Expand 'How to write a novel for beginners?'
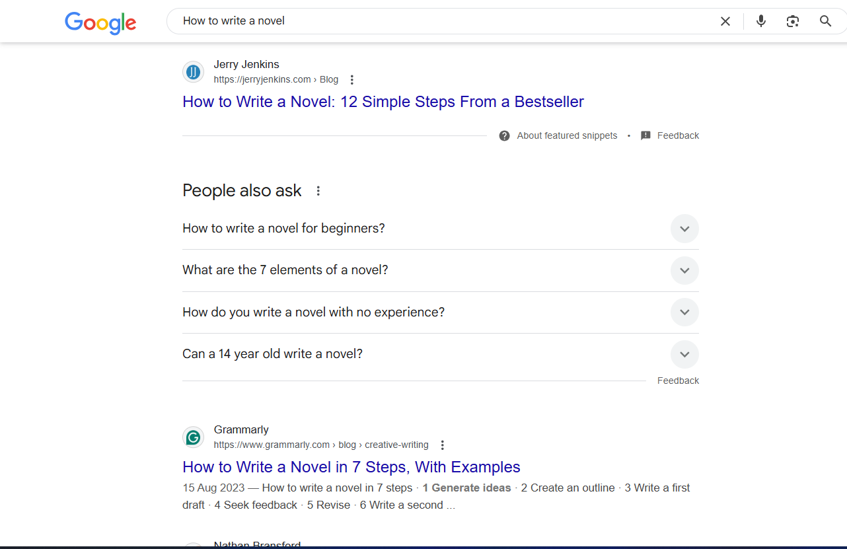 tap(684, 228)
